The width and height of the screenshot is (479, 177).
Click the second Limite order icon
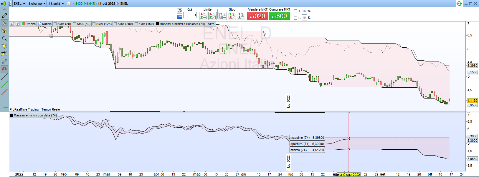pyautogui.click(x=212, y=16)
